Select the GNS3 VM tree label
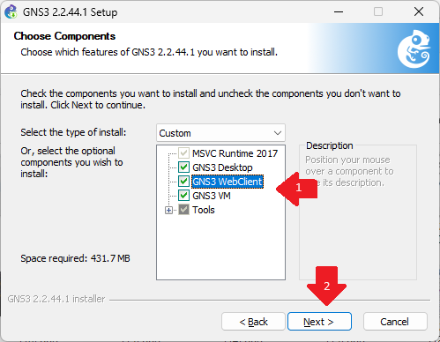Viewport: 440px width, 342px height. click(212, 196)
